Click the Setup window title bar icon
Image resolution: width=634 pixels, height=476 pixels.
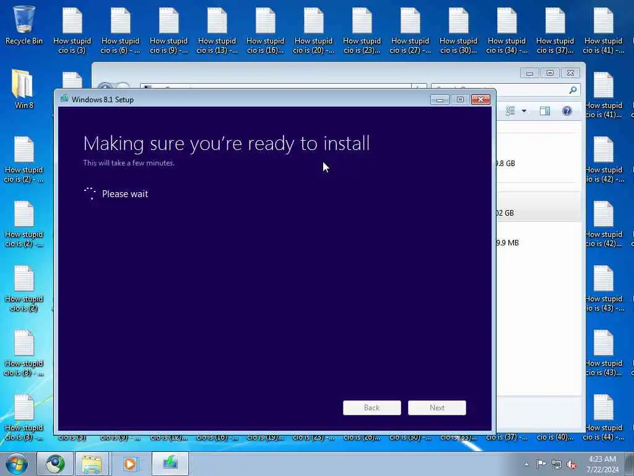[x=64, y=99]
